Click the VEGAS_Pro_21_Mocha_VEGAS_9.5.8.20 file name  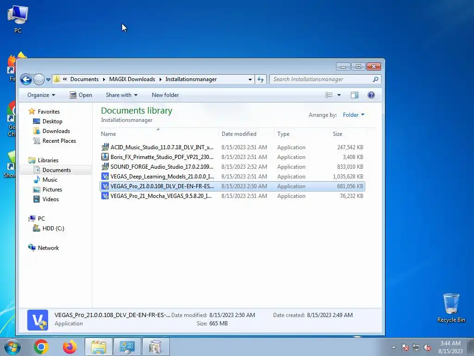161,196
